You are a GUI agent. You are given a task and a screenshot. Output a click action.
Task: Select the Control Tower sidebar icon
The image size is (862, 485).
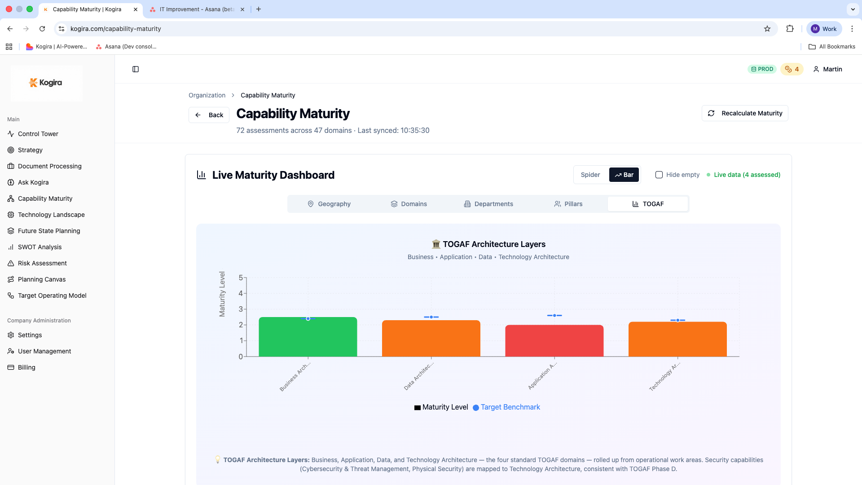[x=11, y=134]
